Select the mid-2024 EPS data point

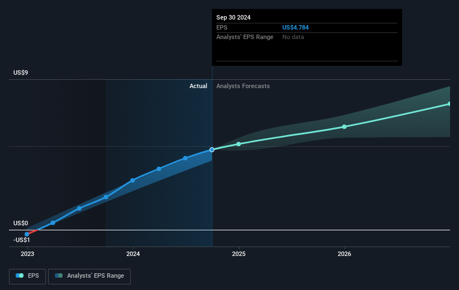pos(185,158)
